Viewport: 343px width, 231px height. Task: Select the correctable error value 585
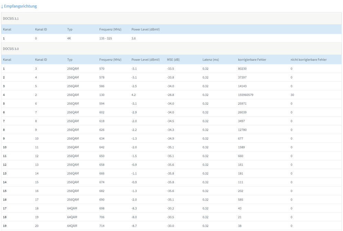[241, 200]
